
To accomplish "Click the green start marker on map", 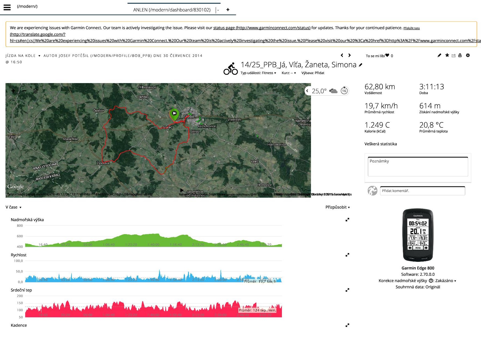I will 174,114.
